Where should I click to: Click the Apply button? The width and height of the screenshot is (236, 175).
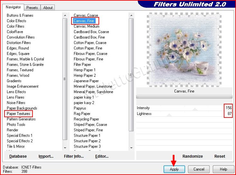pos(174,169)
